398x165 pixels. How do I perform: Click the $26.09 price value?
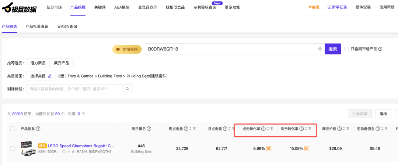(x=335, y=148)
